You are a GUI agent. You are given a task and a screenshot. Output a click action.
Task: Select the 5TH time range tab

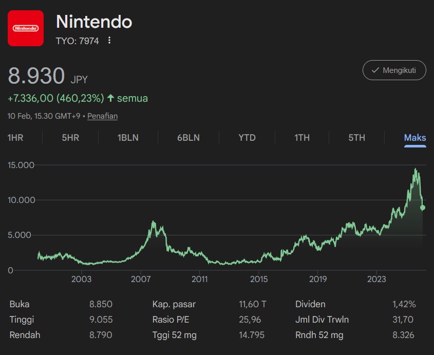[x=356, y=138]
